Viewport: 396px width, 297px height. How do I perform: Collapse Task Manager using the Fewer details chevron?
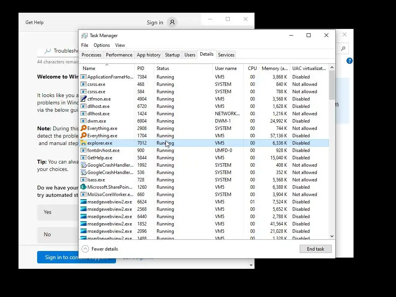(85, 249)
